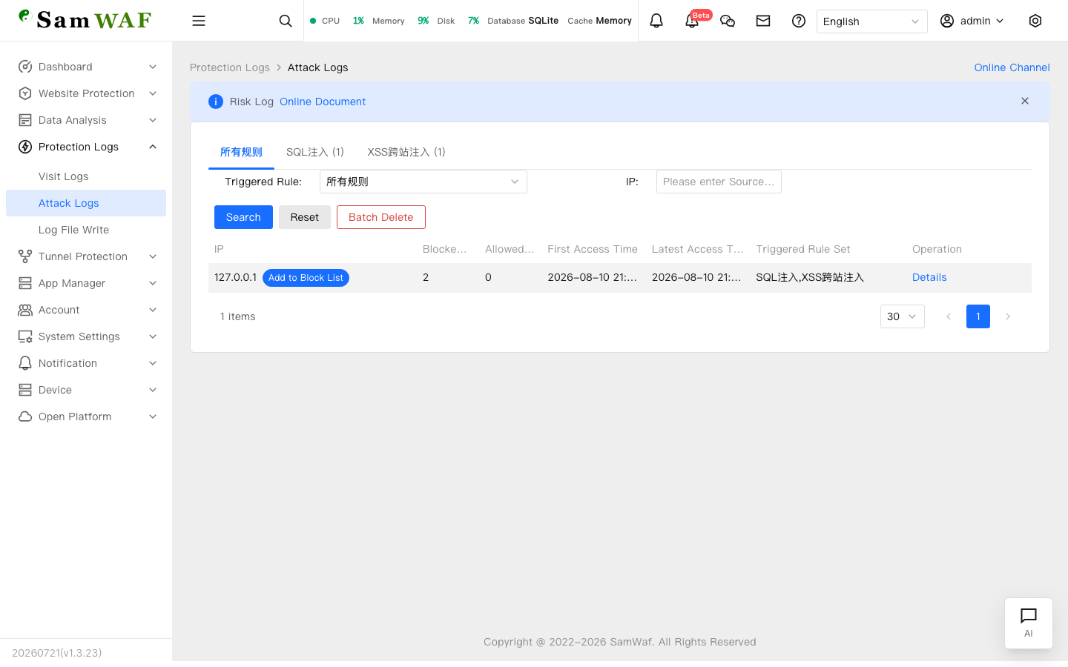The height and width of the screenshot is (667, 1068).
Task: Click the Account users icon
Action: [25, 310]
